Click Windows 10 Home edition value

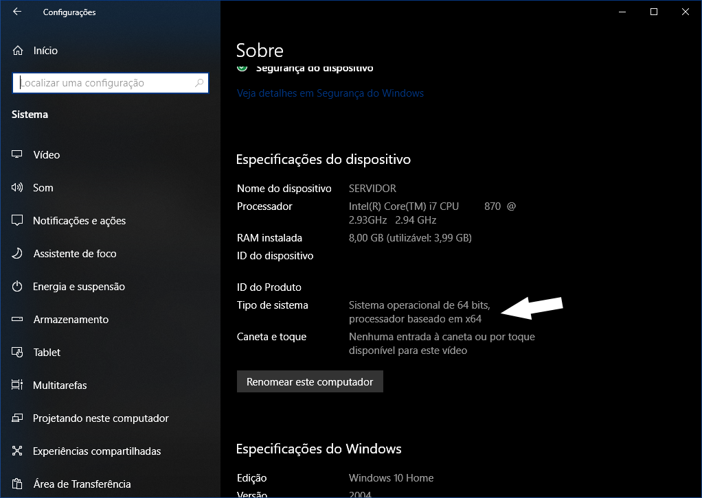[x=391, y=478]
